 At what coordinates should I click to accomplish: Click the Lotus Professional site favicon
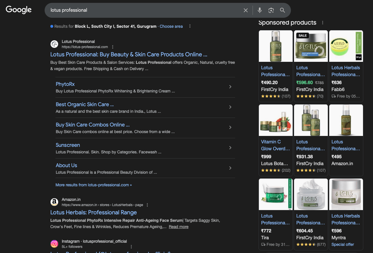point(54,44)
